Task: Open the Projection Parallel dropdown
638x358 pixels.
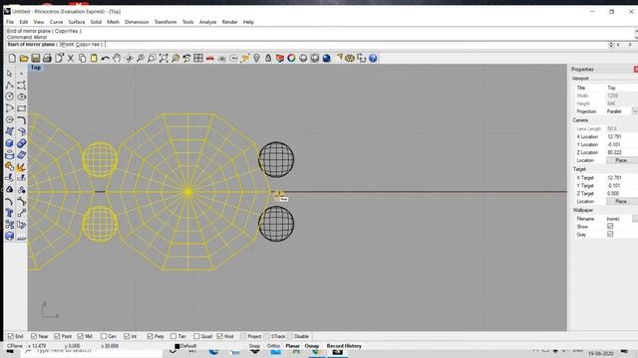Action: pos(634,111)
